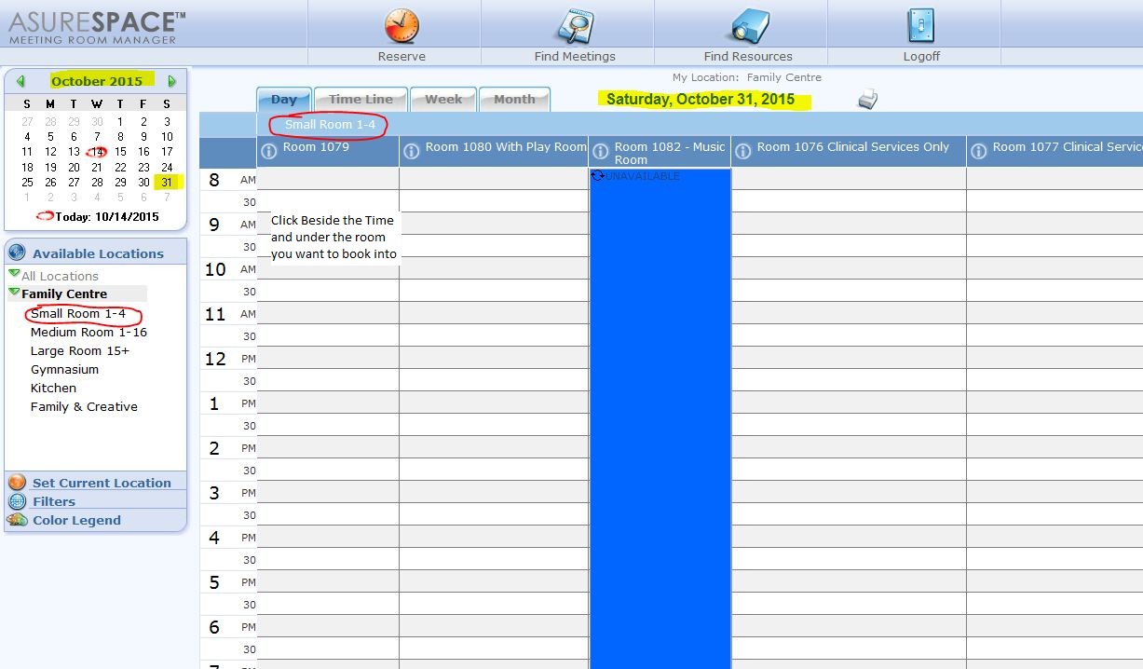Click the Small Room 1-4 group header
Image resolution: width=1143 pixels, height=669 pixels.
pos(330,124)
